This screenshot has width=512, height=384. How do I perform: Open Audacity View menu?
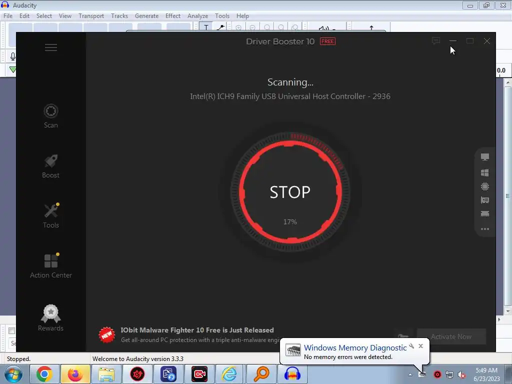point(65,15)
